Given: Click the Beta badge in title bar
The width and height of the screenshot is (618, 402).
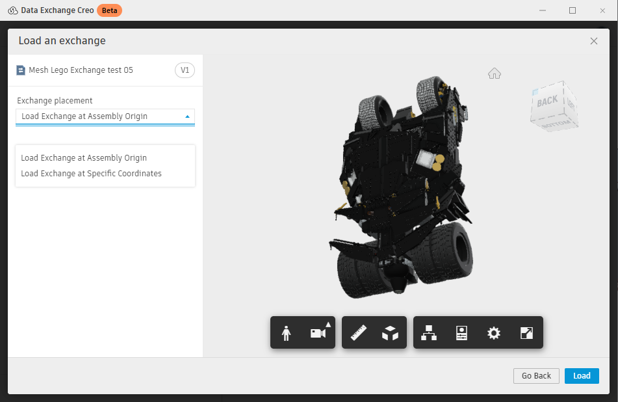Looking at the screenshot, I should point(109,10).
